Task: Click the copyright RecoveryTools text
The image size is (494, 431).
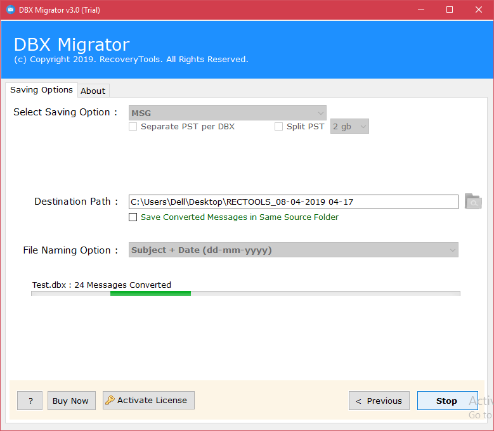Action: [131, 60]
